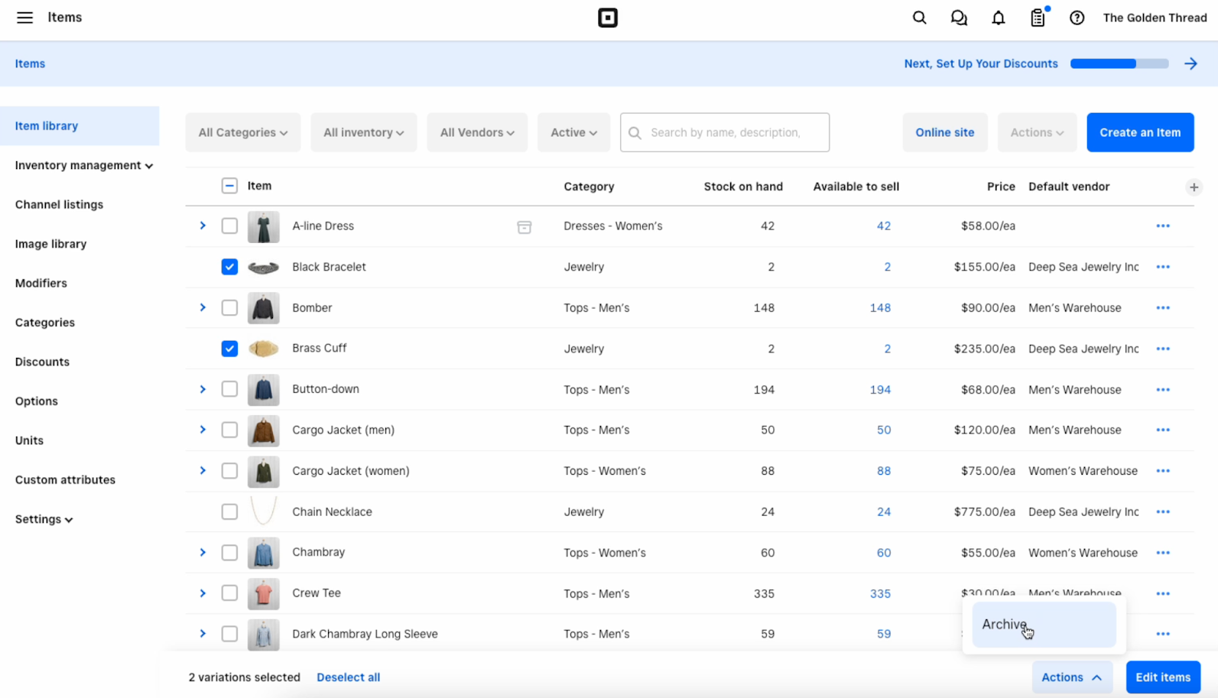
Task: Click the item search input field
Action: tap(725, 132)
